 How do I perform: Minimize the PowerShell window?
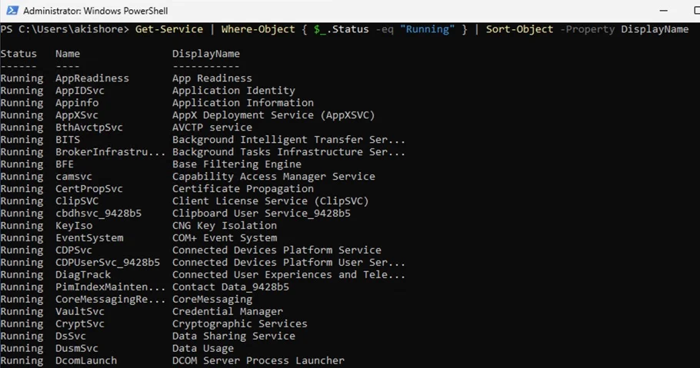coord(664,10)
